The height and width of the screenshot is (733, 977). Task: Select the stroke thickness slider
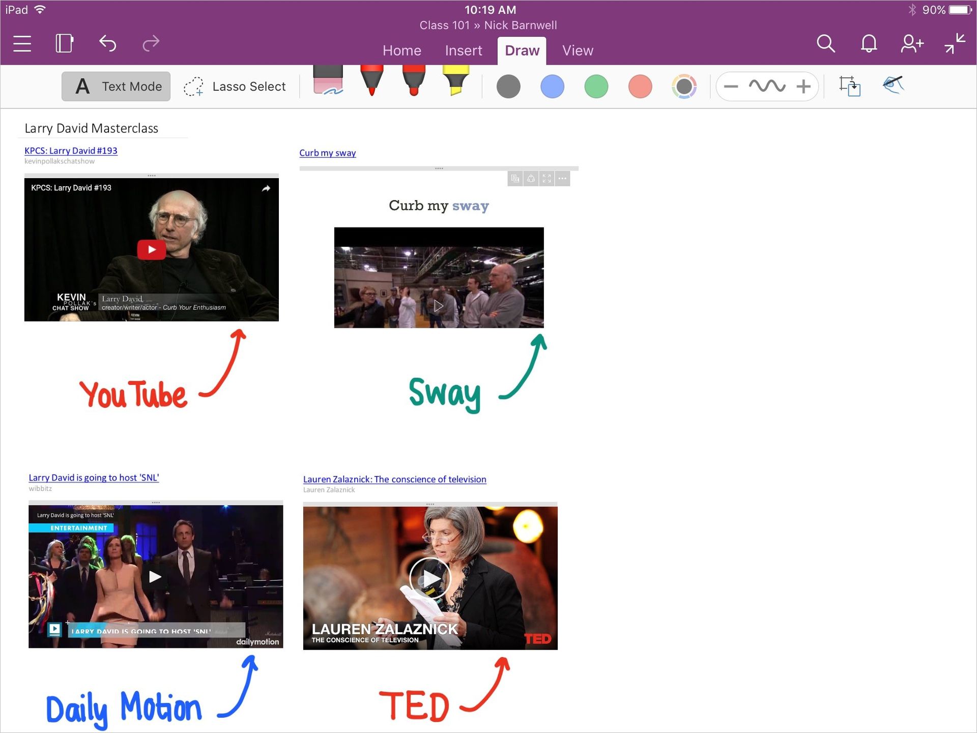768,84
